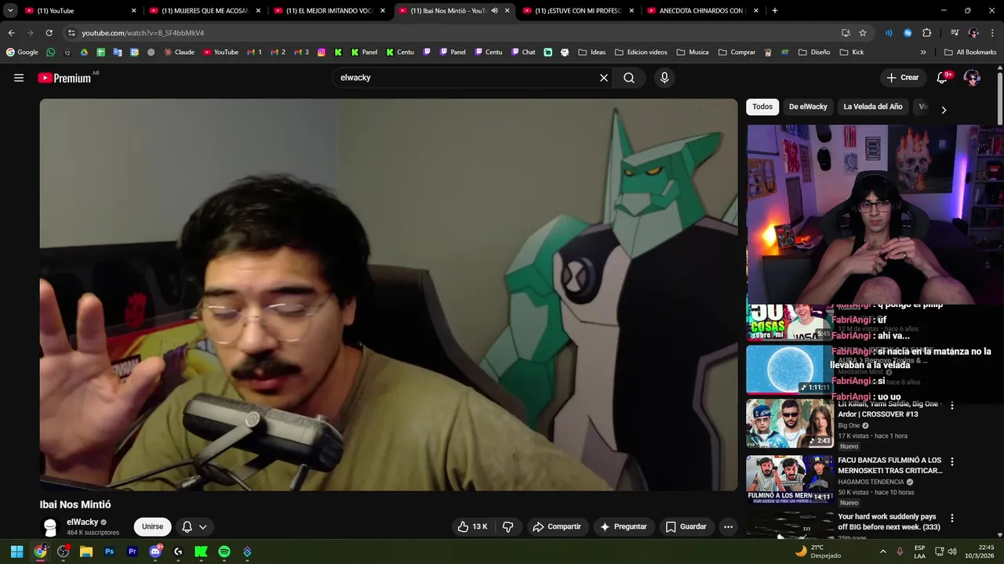Open the FACU BANZAS video thumbnail

pyautogui.click(x=789, y=479)
